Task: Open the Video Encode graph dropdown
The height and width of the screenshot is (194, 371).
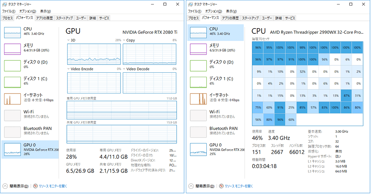Action: point(68,69)
